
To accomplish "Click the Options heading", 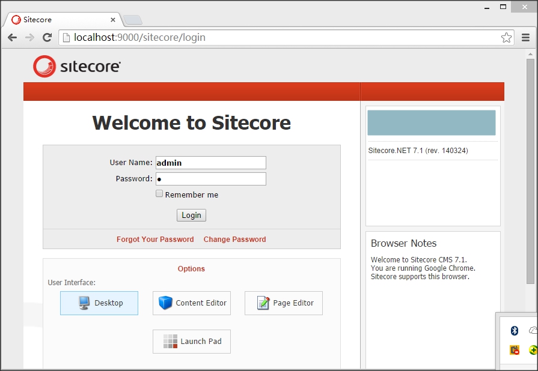I will 192,268.
